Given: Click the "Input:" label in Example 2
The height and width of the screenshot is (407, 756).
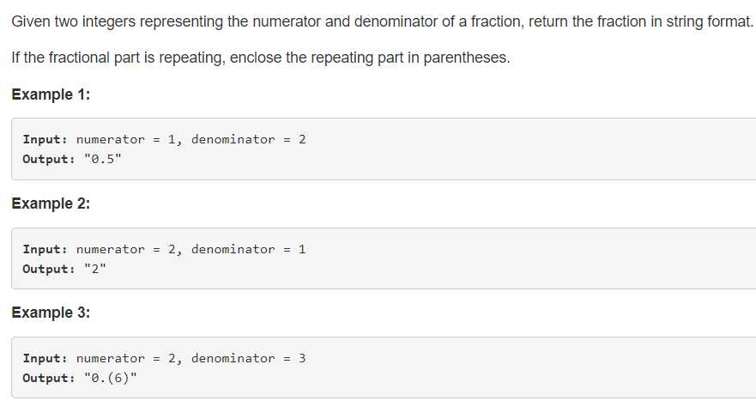Looking at the screenshot, I should coord(45,249).
